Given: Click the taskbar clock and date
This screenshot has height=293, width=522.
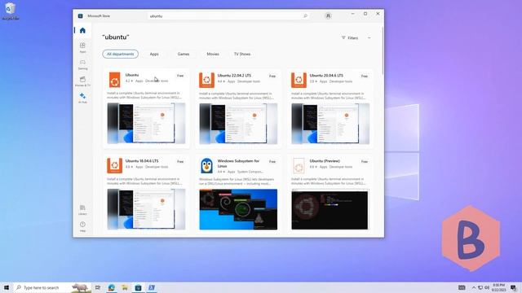Looking at the screenshot, I should [x=498, y=287].
